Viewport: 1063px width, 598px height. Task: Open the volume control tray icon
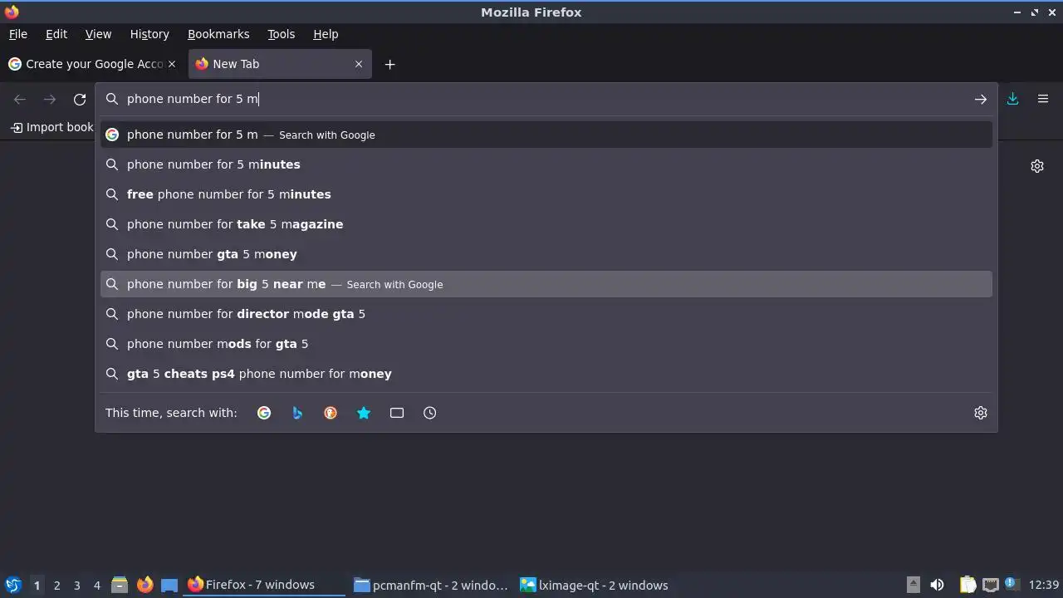[937, 585]
